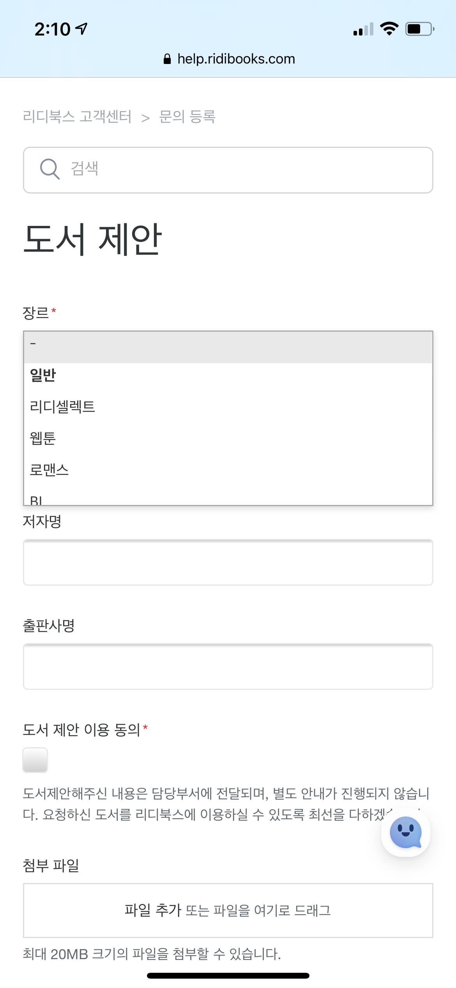The width and height of the screenshot is (456, 988).
Task: Tap the Wi-Fi status icon
Action: pyautogui.click(x=389, y=29)
